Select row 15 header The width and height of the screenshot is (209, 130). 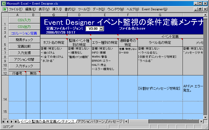tap(5, 107)
